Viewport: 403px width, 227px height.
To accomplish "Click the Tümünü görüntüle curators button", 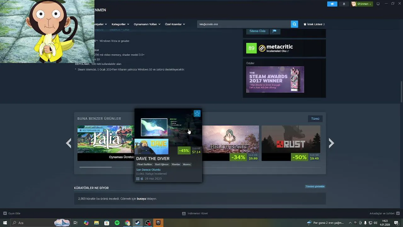I will (x=315, y=186).
